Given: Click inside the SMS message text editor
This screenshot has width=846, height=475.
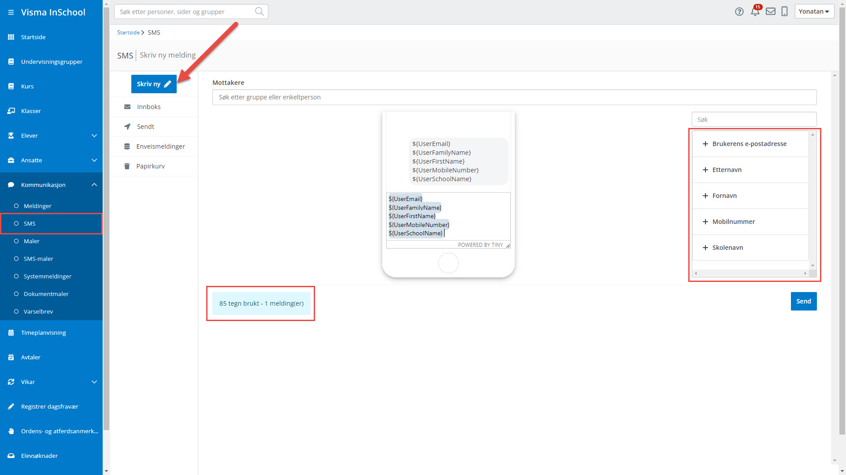Looking at the screenshot, I should 449,216.
